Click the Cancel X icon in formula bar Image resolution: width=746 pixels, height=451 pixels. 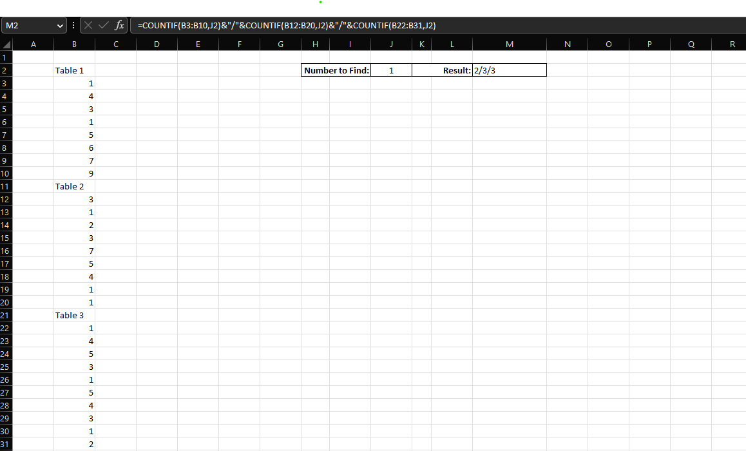(88, 25)
